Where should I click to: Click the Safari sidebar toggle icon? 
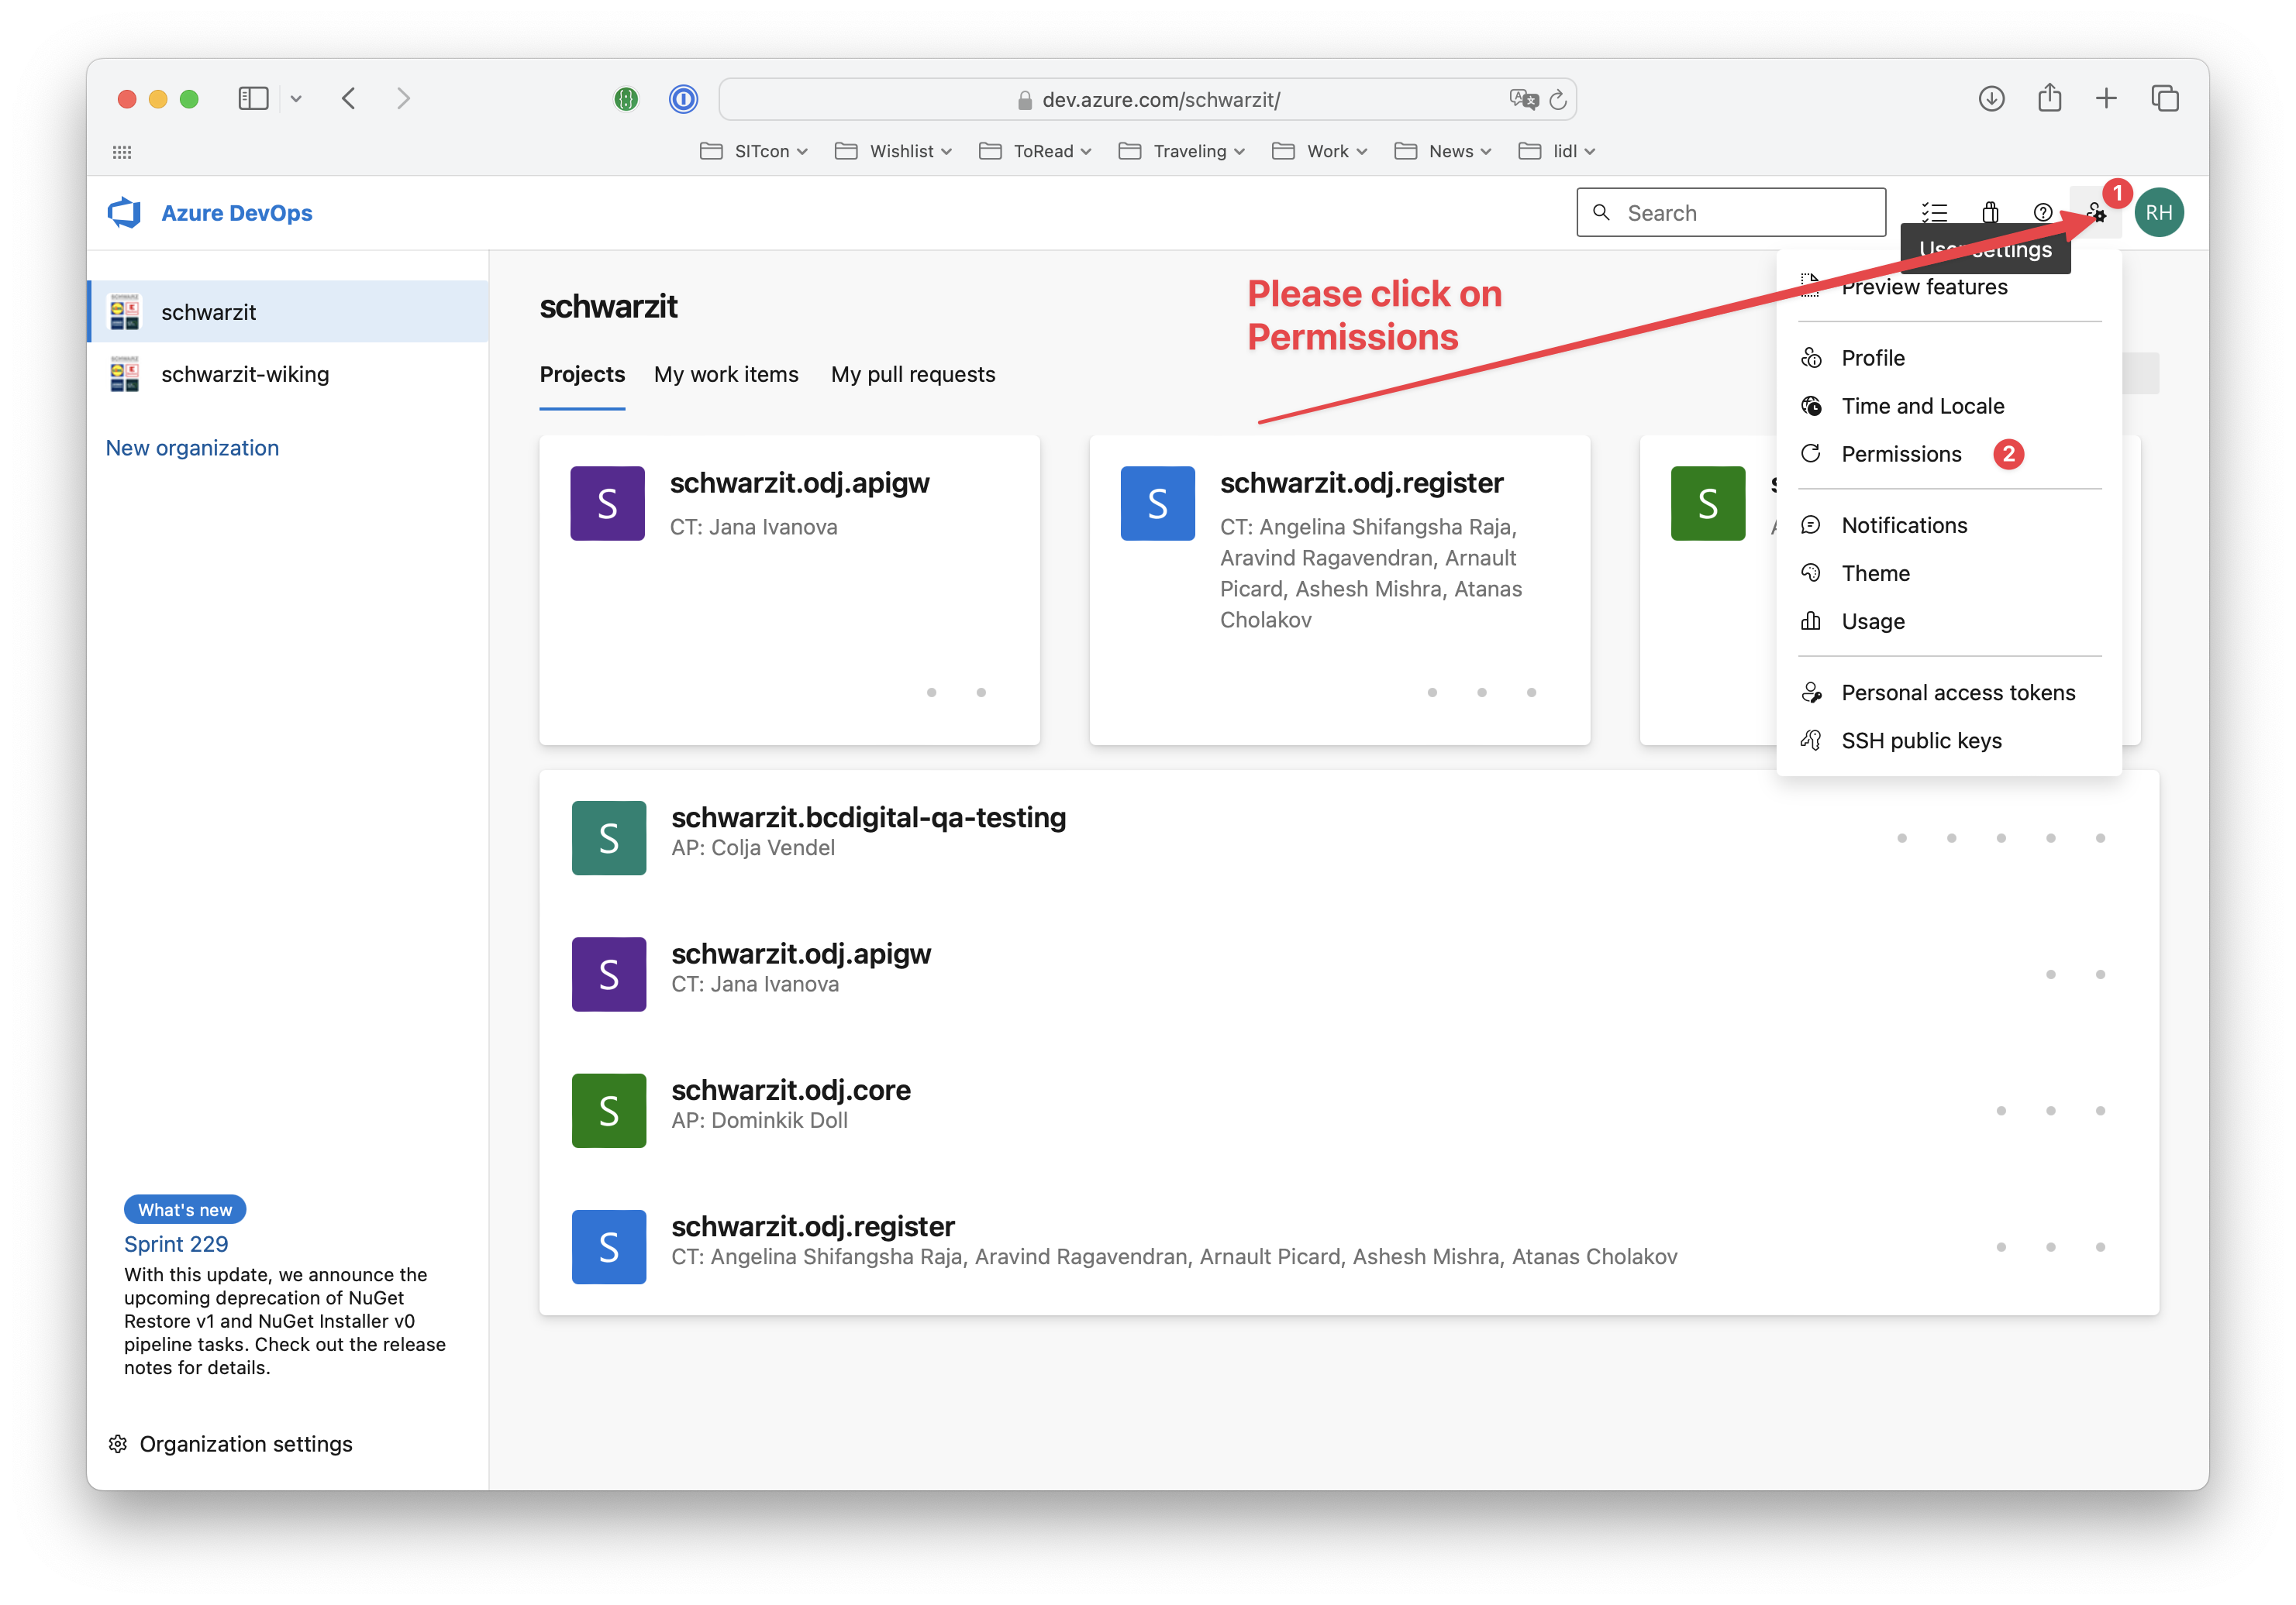(253, 99)
